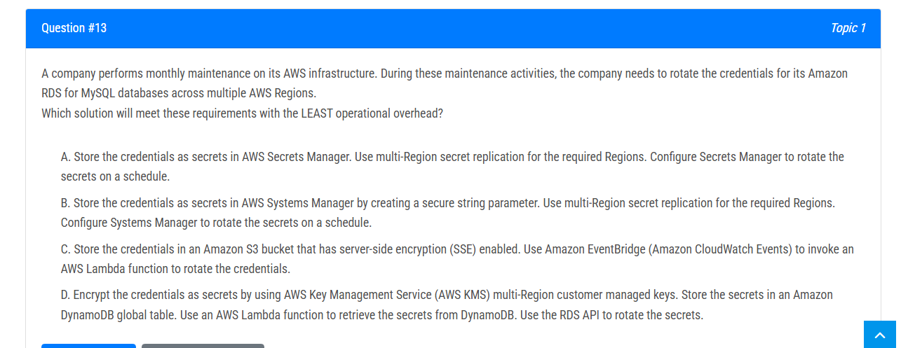This screenshot has height=348, width=901.
Task: Click the "AWS Key Management Service" text in answer D
Action: (x=358, y=295)
